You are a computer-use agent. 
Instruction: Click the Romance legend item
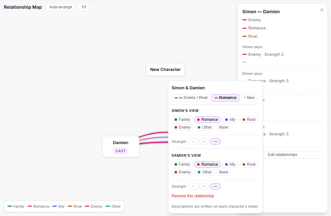(38, 206)
